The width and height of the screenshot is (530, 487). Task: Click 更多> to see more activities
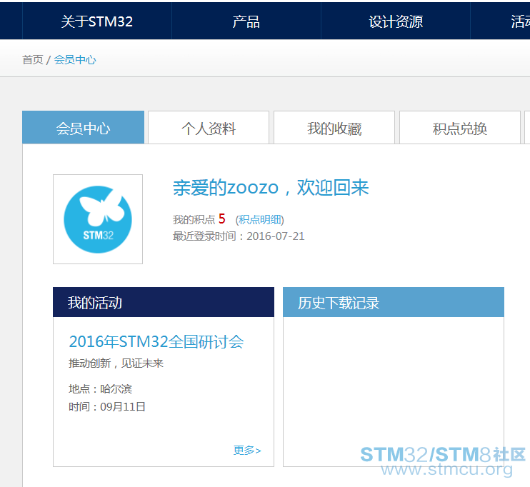247,450
